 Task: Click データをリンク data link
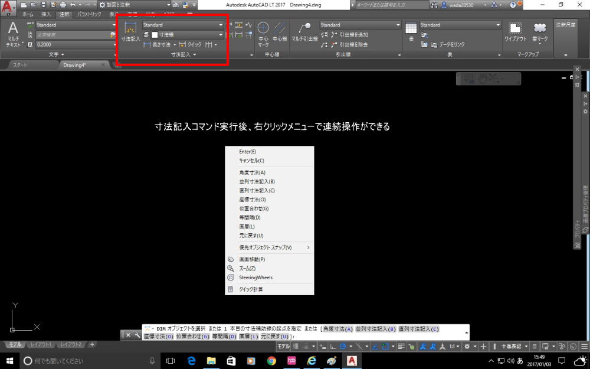(448, 44)
